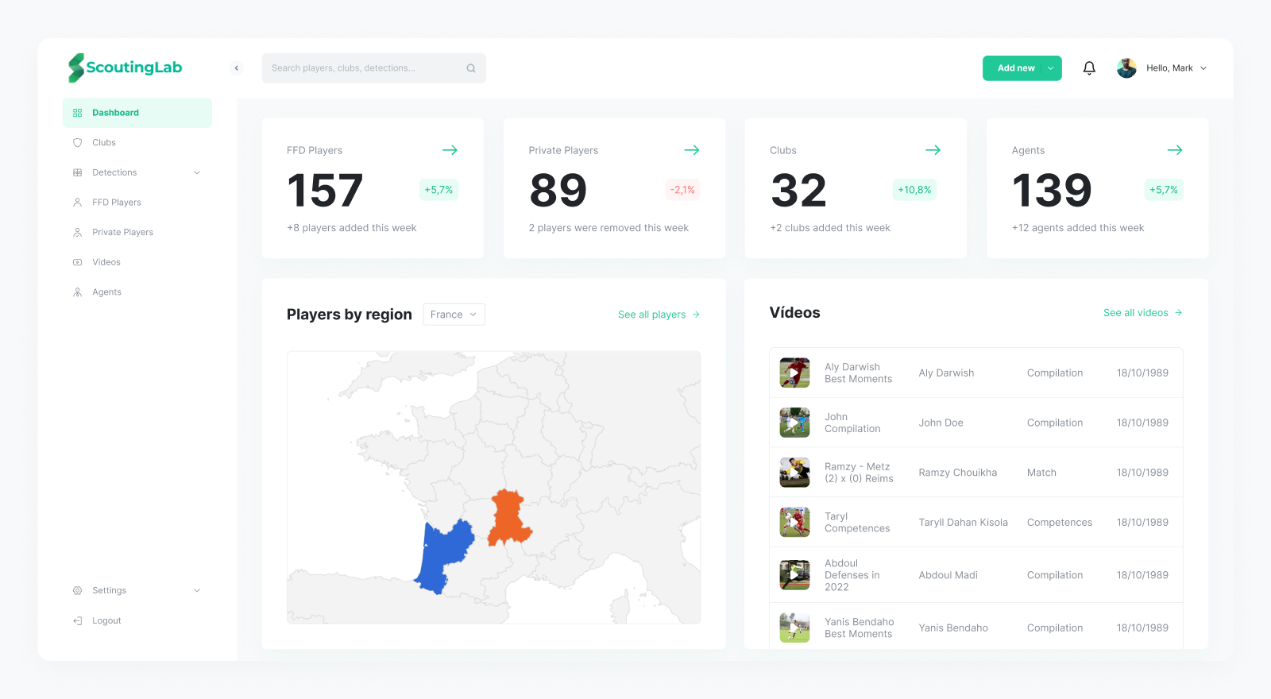Play the Ramzy - Metz video thumbnail
The width and height of the screenshot is (1271, 699).
click(794, 472)
